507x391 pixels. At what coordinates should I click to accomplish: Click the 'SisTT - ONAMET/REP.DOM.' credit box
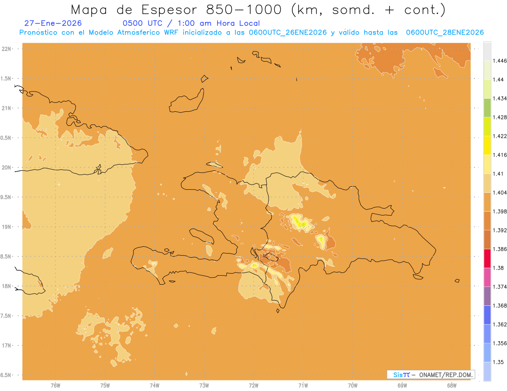[x=431, y=375]
